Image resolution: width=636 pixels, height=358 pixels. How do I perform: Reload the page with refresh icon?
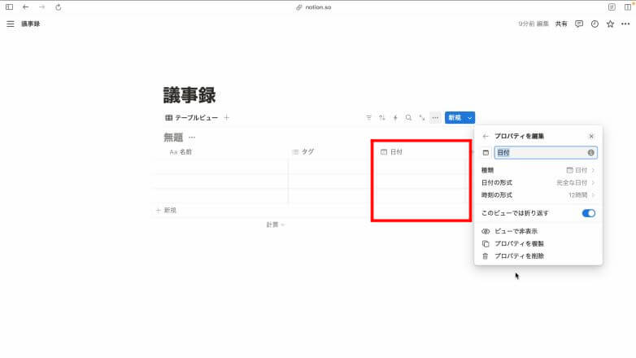pos(59,7)
